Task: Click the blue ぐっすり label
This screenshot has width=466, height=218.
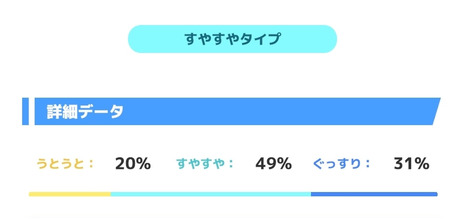Action: point(337,164)
